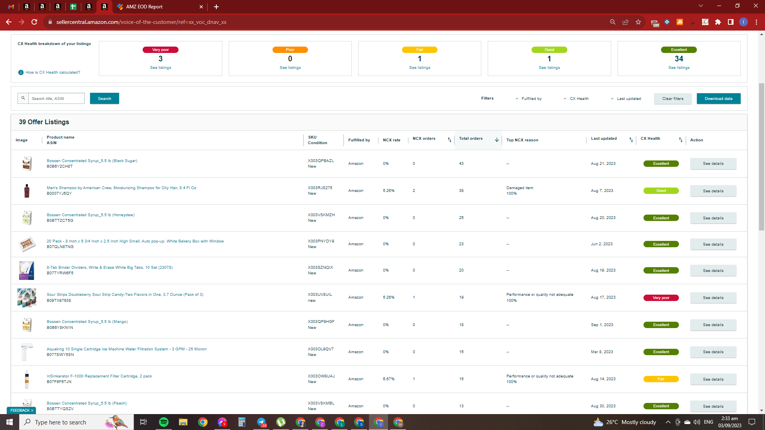The height and width of the screenshot is (430, 765).
Task: Expand the Fulfilled by filter
Action: tap(528, 99)
